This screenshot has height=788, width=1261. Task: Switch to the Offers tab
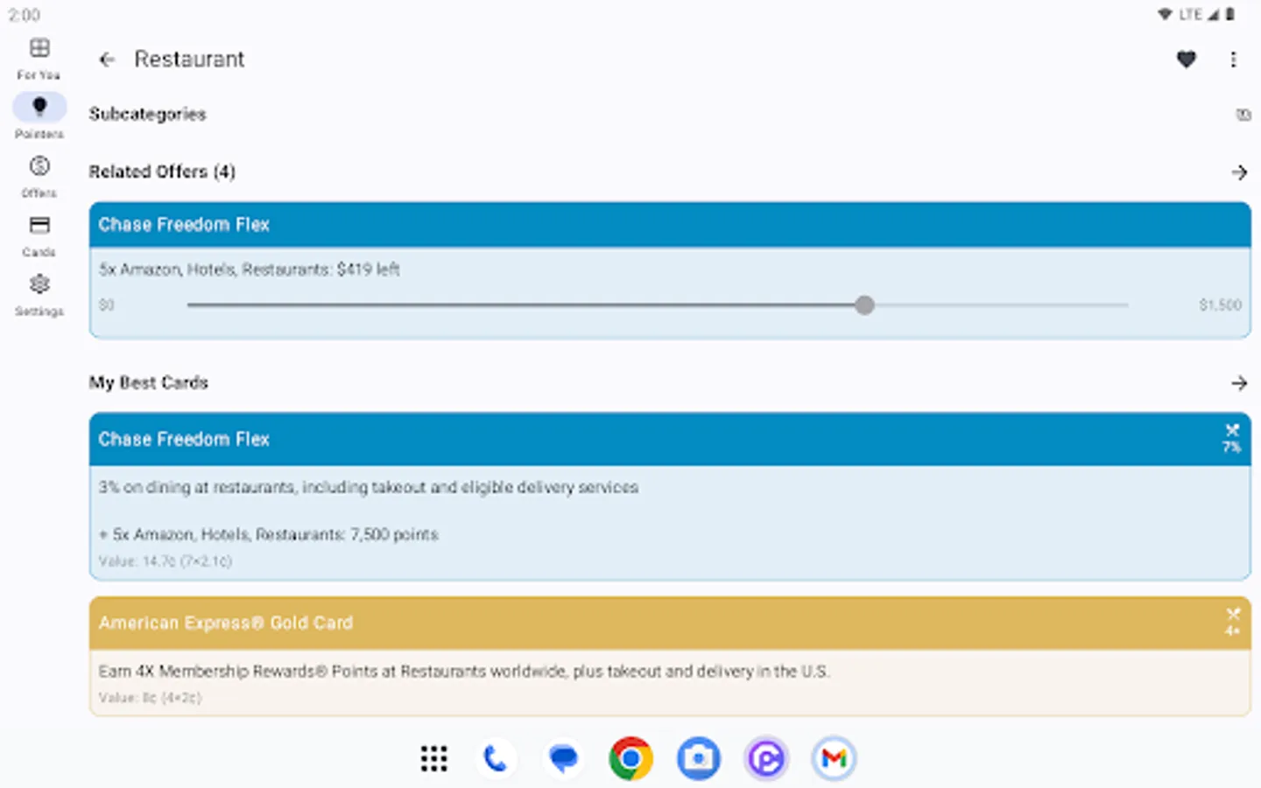tap(39, 176)
